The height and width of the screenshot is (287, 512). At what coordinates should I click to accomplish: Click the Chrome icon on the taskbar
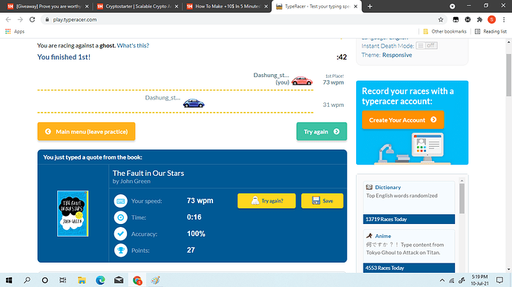click(x=137, y=280)
